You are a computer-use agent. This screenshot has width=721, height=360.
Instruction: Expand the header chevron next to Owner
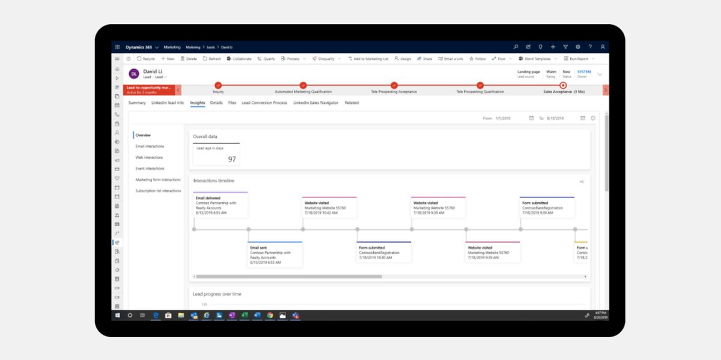tap(599, 74)
